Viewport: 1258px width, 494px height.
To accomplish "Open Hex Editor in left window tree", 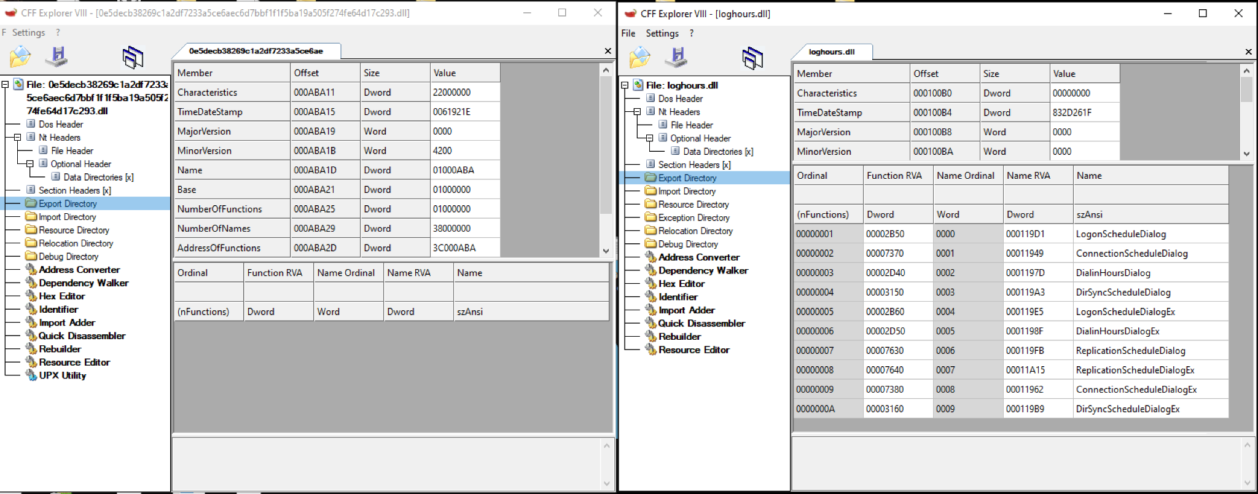I will (62, 296).
